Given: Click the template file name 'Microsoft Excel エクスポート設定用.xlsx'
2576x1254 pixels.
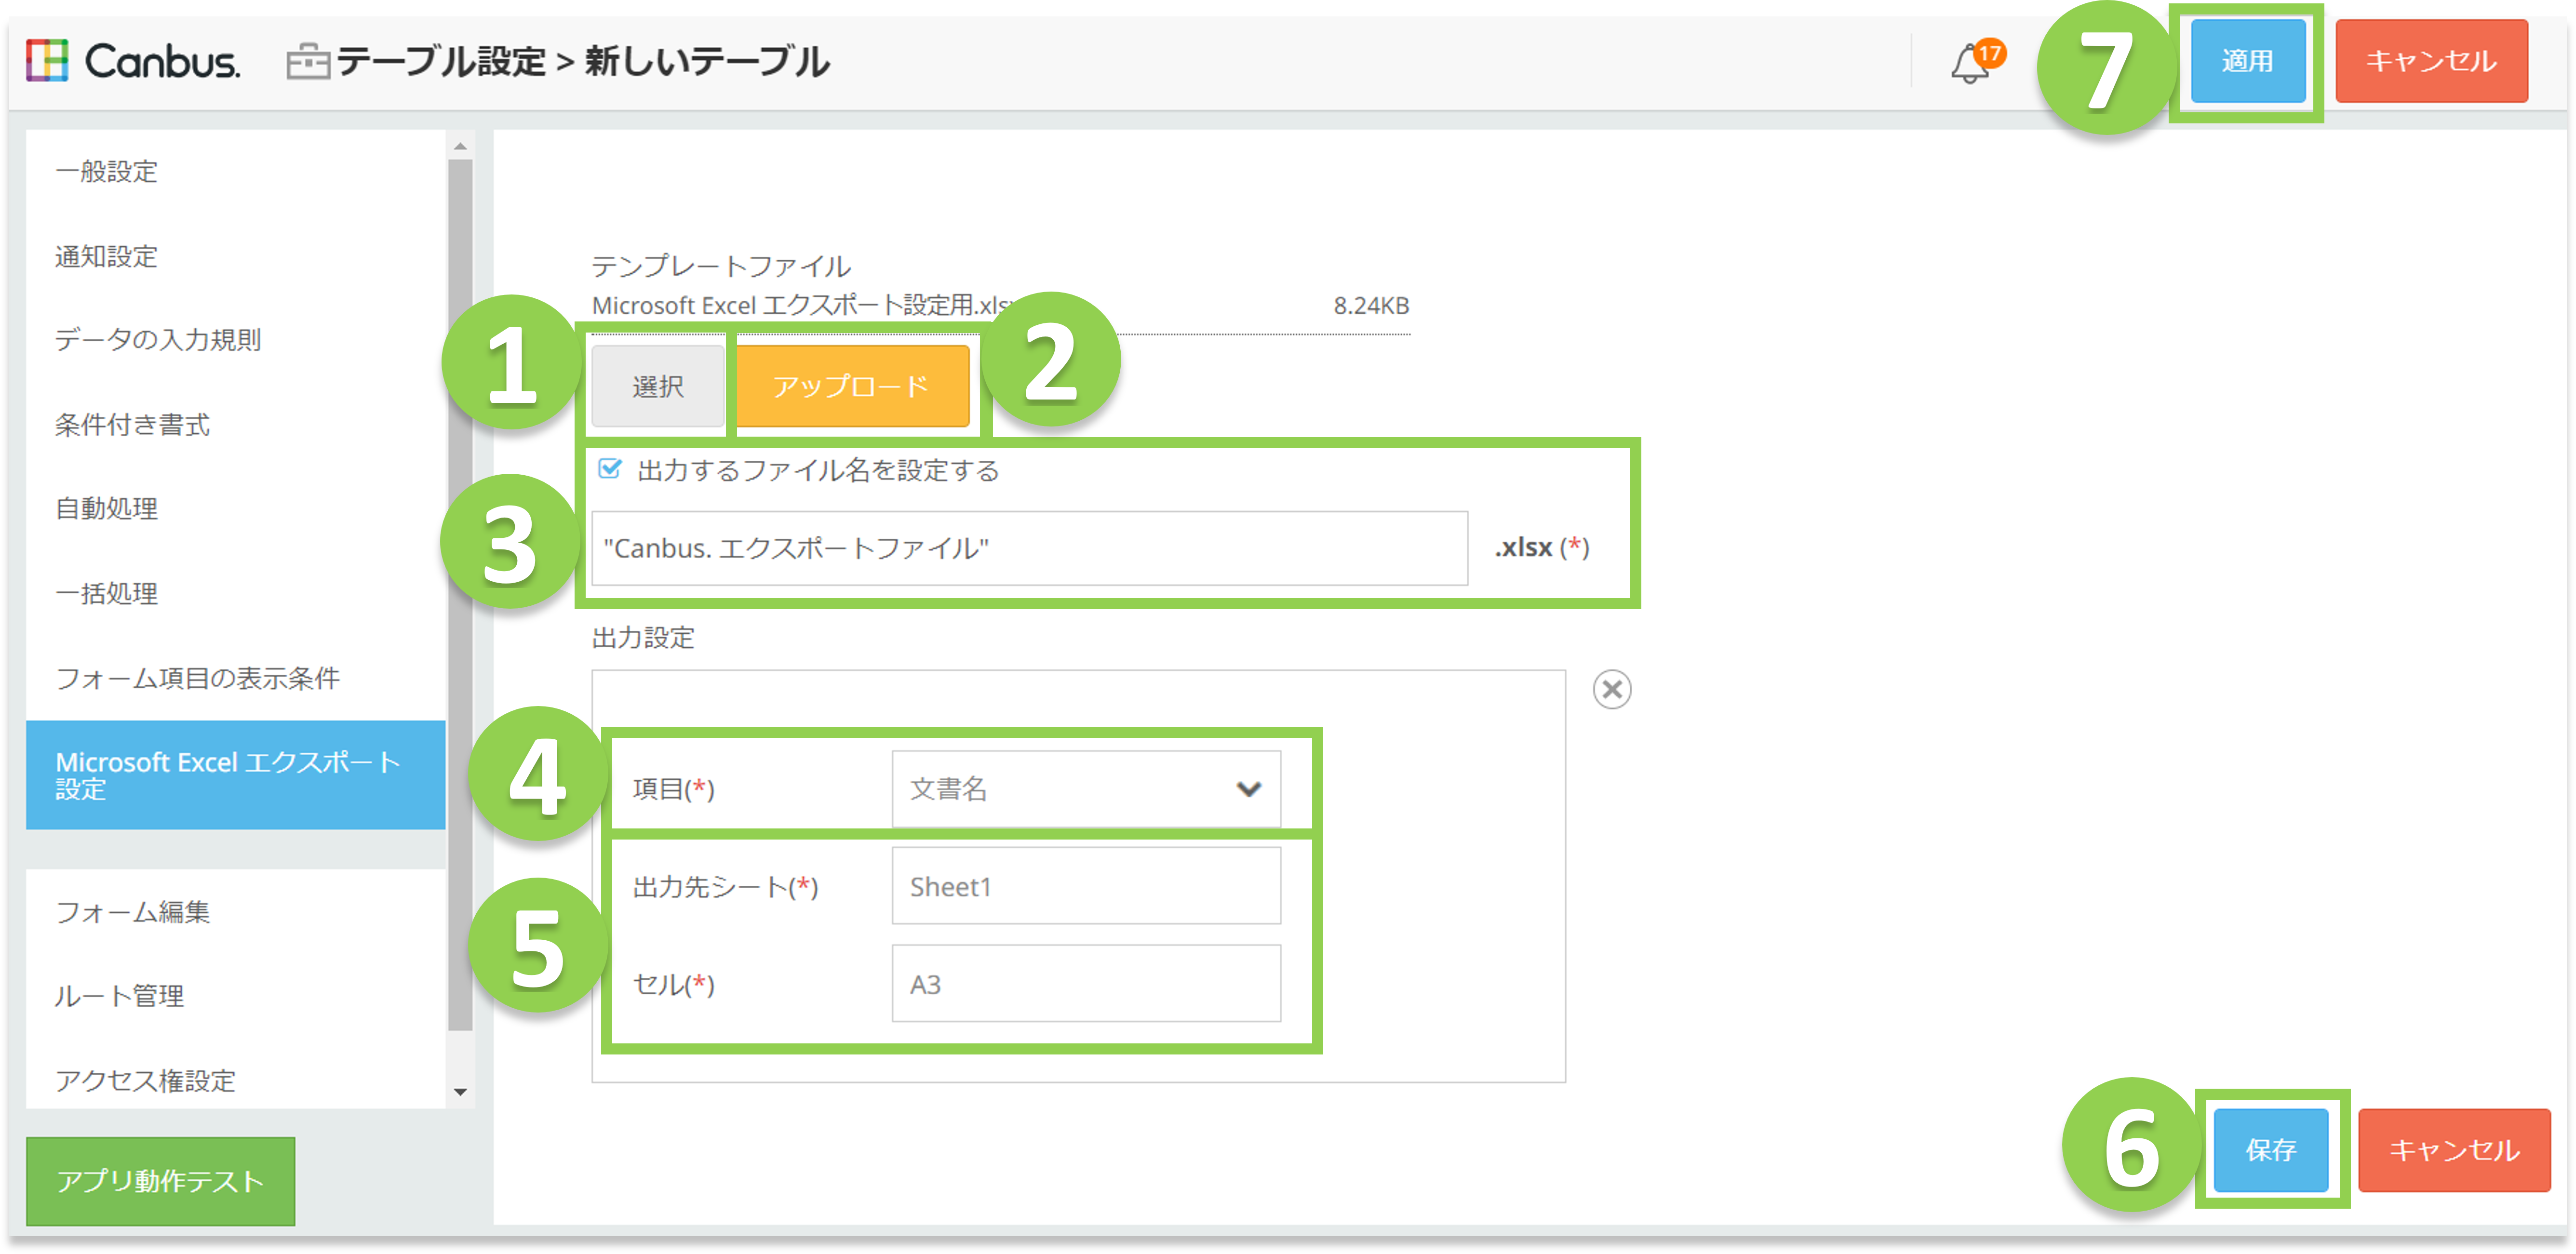Looking at the screenshot, I should tap(804, 306).
